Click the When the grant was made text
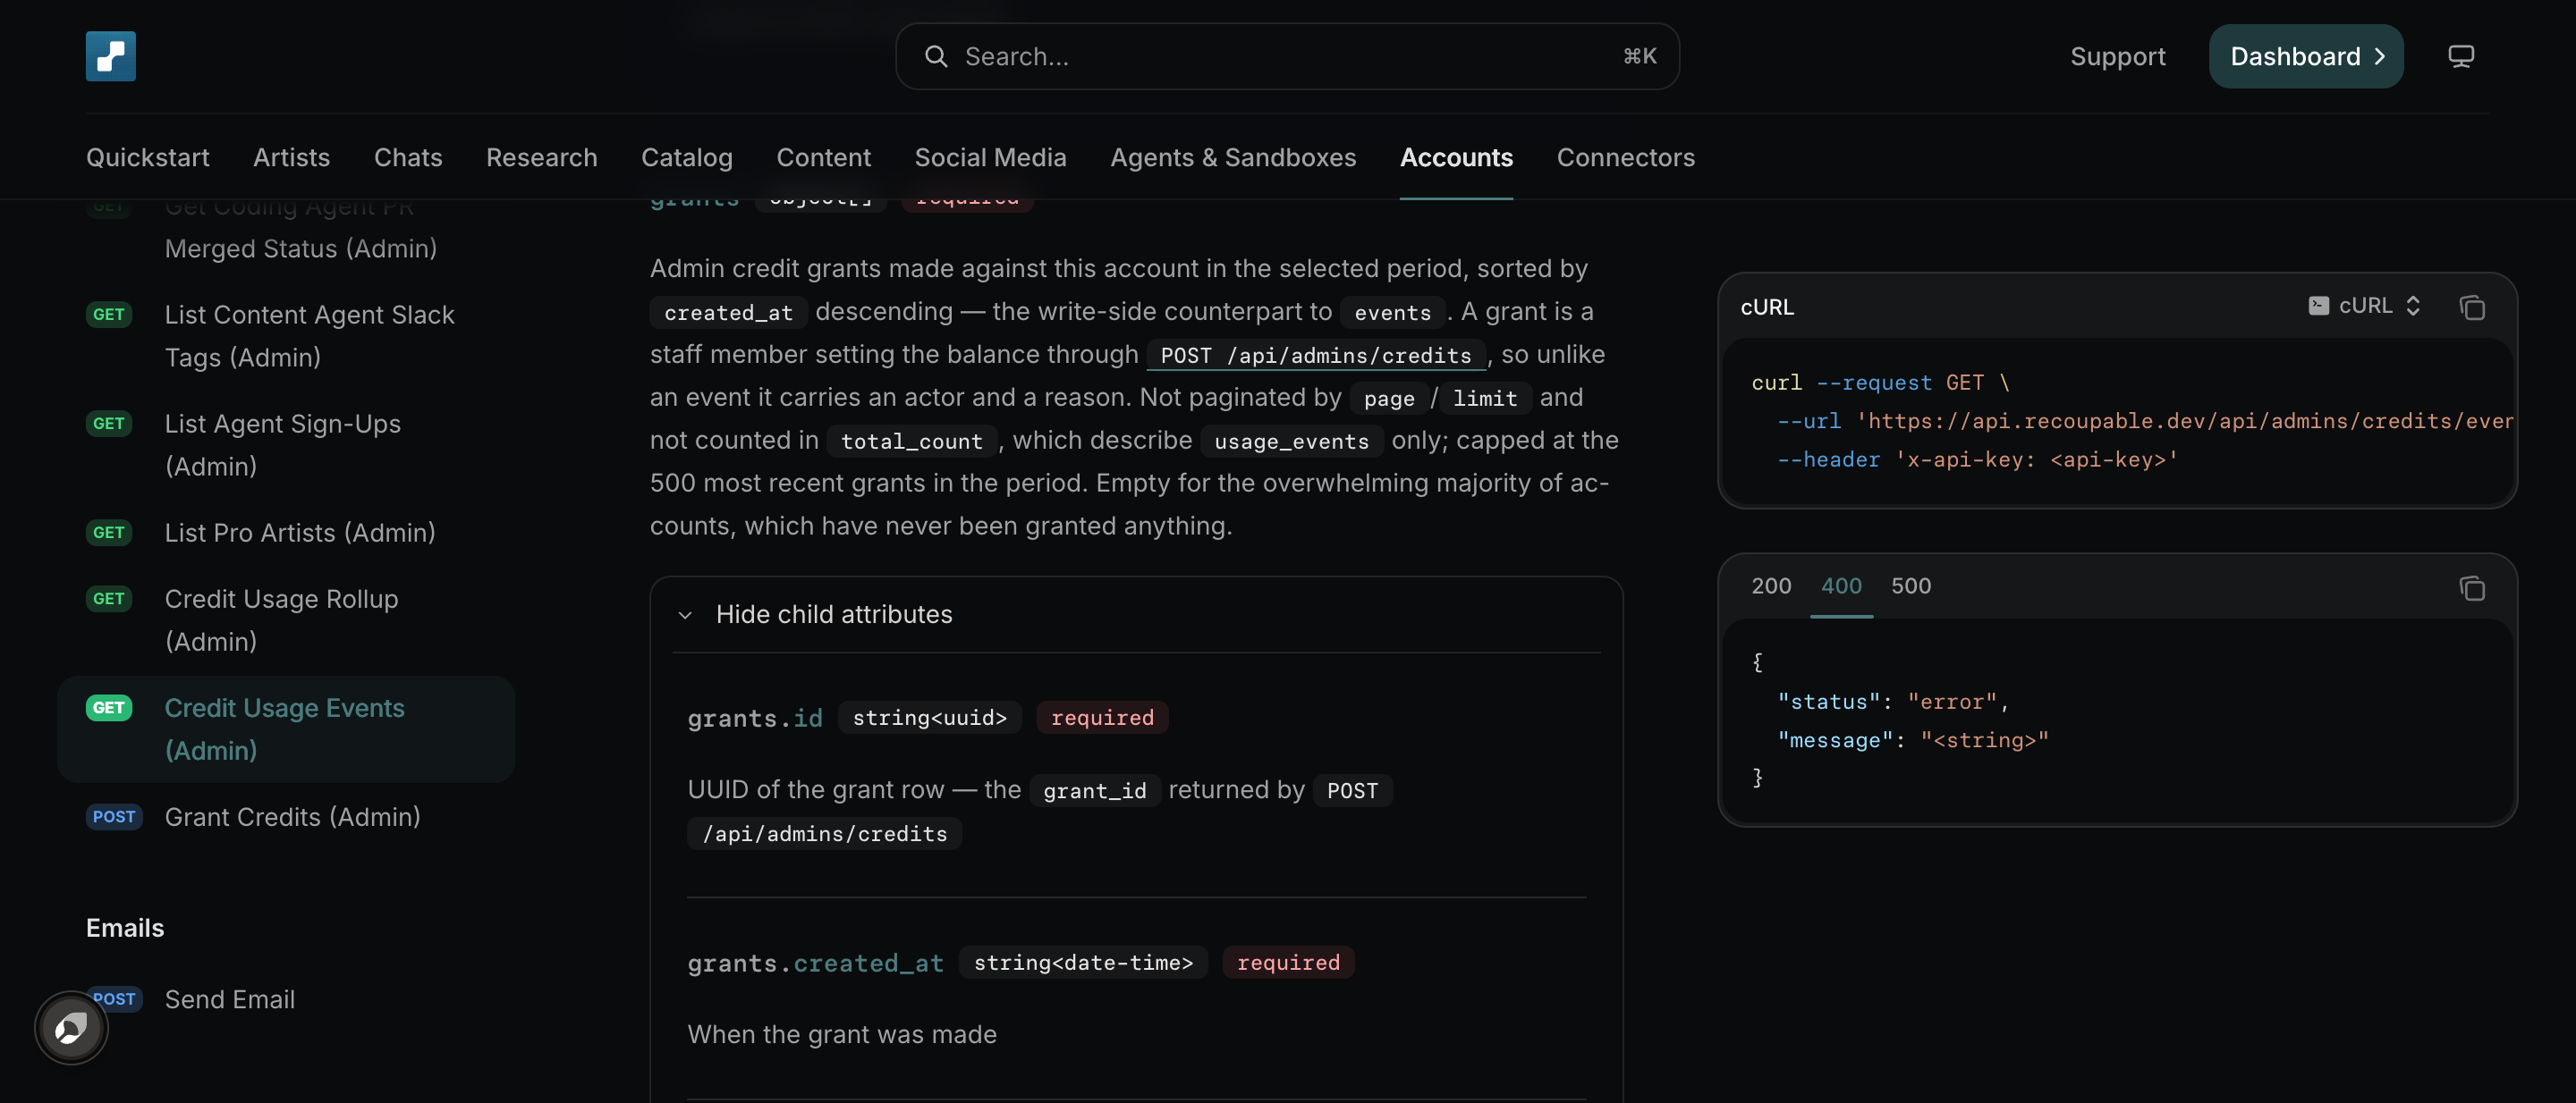Viewport: 2576px width, 1103px height. click(841, 1034)
